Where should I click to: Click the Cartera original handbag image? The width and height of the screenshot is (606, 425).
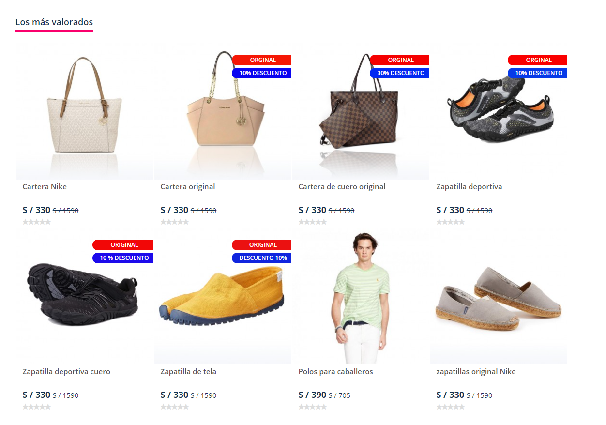[x=223, y=111]
